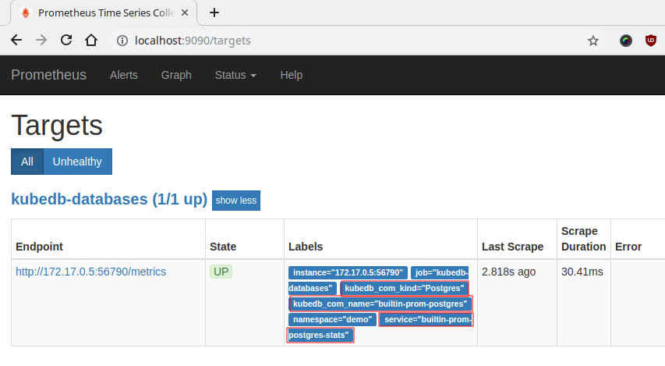The height and width of the screenshot is (366, 665).
Task: Open the uBlock Origin shield icon
Action: click(651, 41)
